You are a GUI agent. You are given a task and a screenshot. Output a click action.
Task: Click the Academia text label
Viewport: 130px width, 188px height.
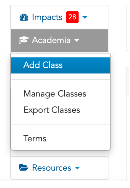[x=51, y=40]
